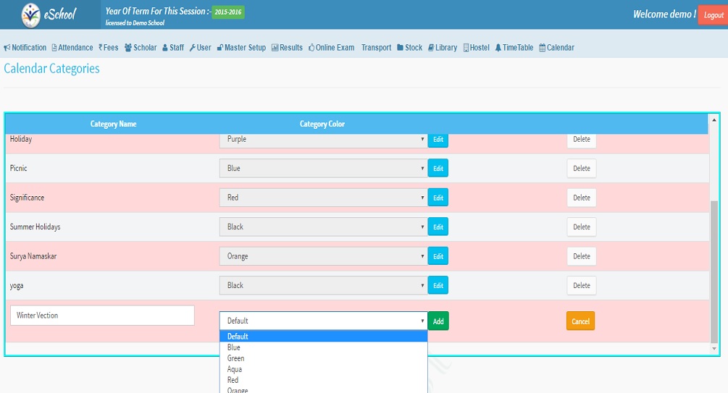
Task: Expand the Holiday category color dropdown
Action: (323, 139)
